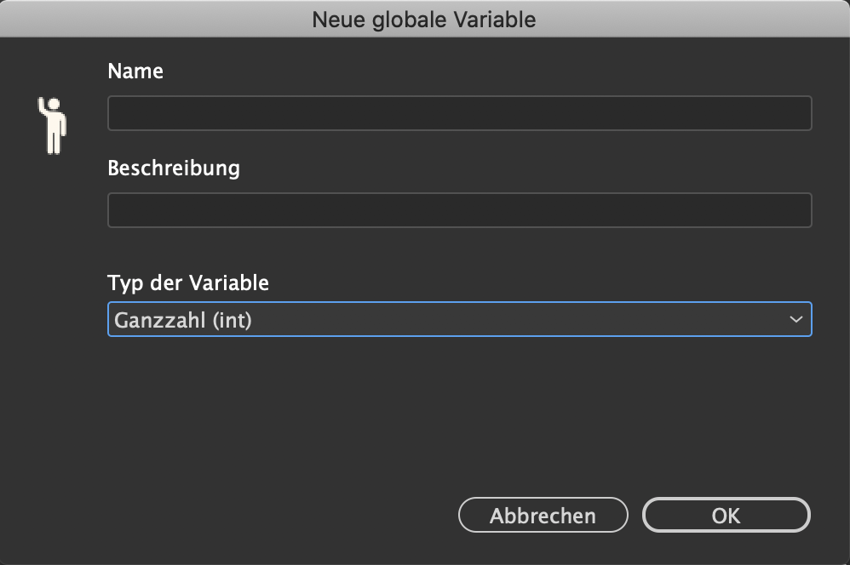The height and width of the screenshot is (565, 850).
Task: Confirm the new variable with OK
Action: click(x=726, y=515)
